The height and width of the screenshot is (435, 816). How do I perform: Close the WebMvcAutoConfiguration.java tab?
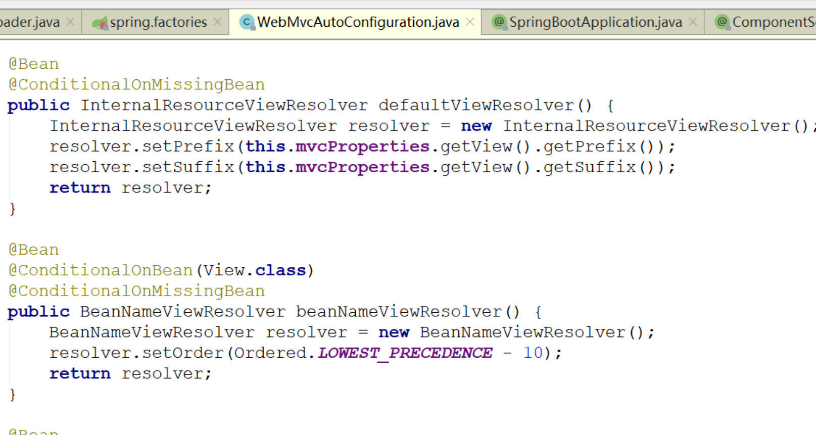pyautogui.click(x=470, y=22)
